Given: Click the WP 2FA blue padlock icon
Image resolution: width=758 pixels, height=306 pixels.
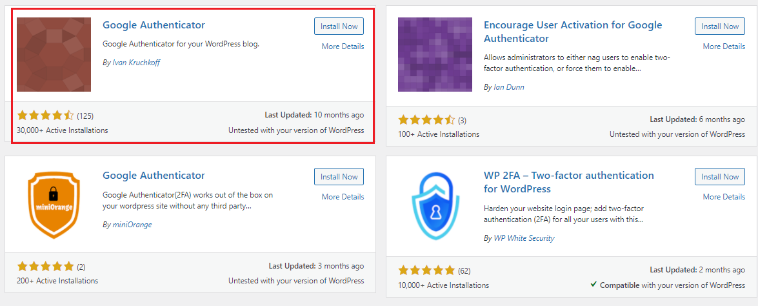Looking at the screenshot, I should click(435, 205).
